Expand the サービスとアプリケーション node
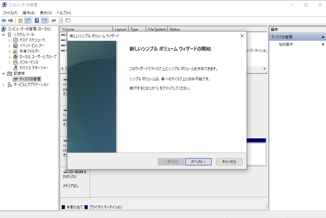This screenshot has height=218, width=326. (x=4, y=85)
